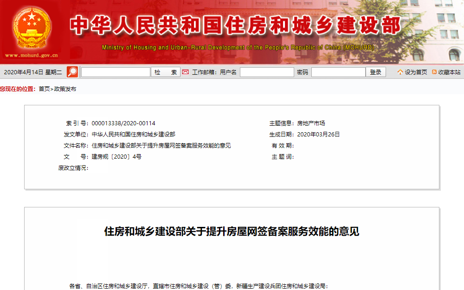Click the 工作邮箱 label
Viewport: 464px width, 290px height.
(x=204, y=72)
